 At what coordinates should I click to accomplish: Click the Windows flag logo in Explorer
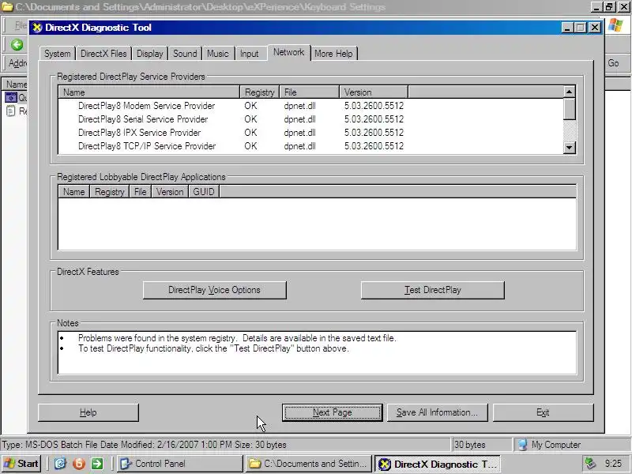pyautogui.click(x=615, y=25)
